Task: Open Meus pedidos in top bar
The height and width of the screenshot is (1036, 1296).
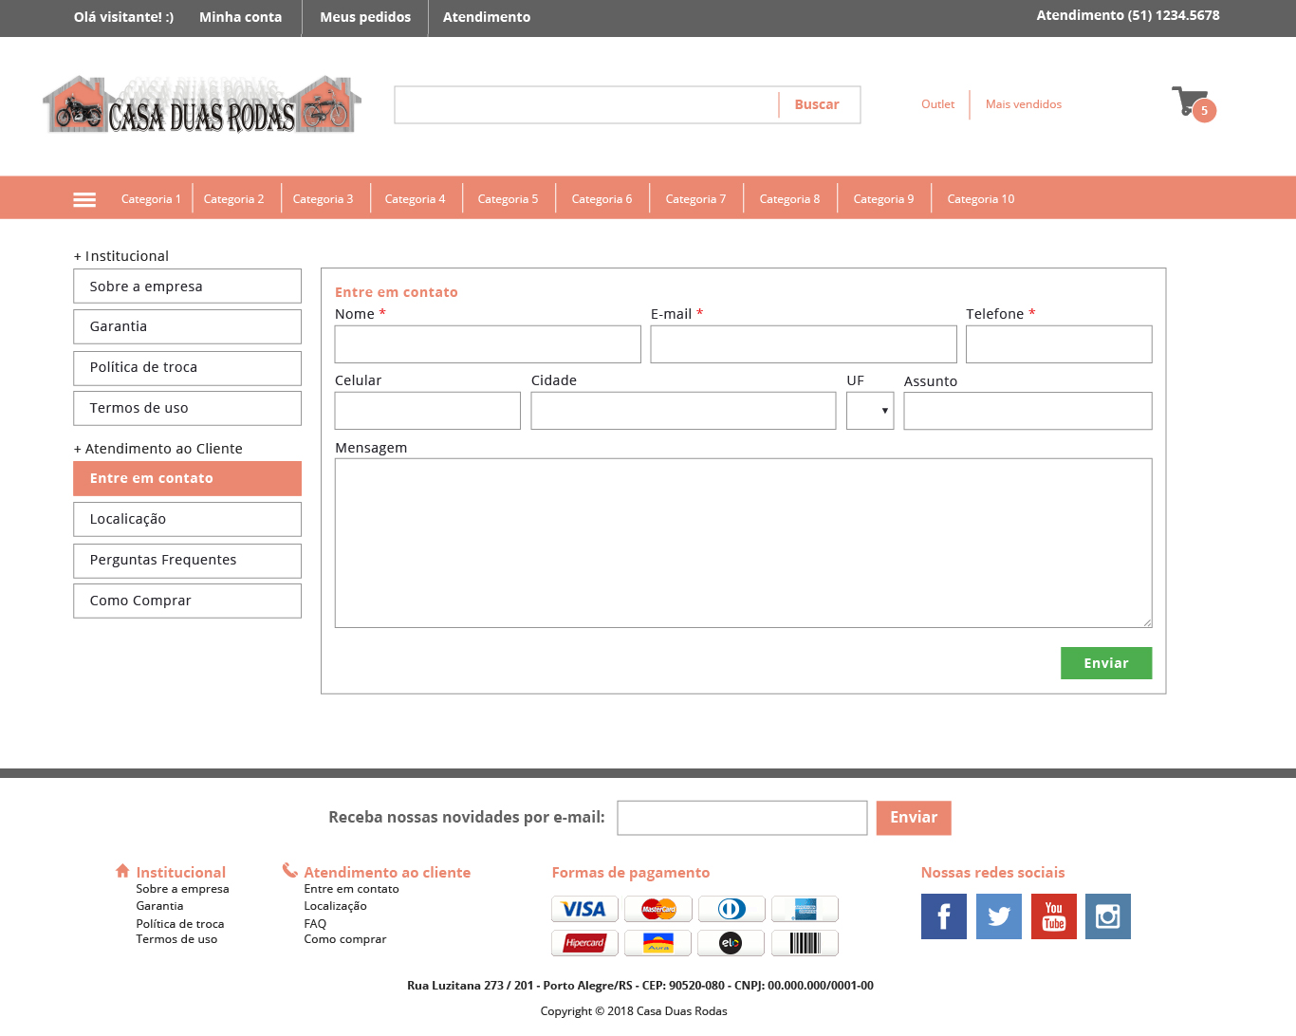Action: click(365, 17)
